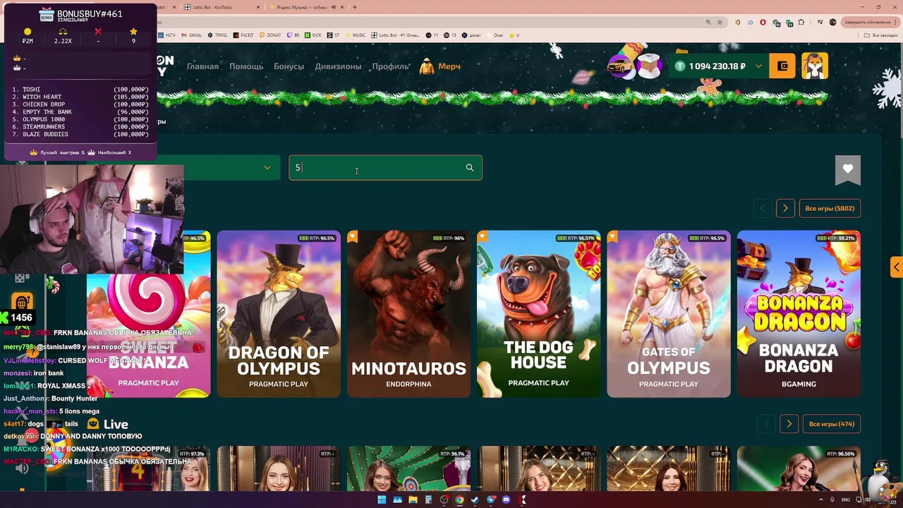The width and height of the screenshot is (903, 508).
Task: Click the 1 094 230.18 ₽ balance
Action: tap(717, 66)
